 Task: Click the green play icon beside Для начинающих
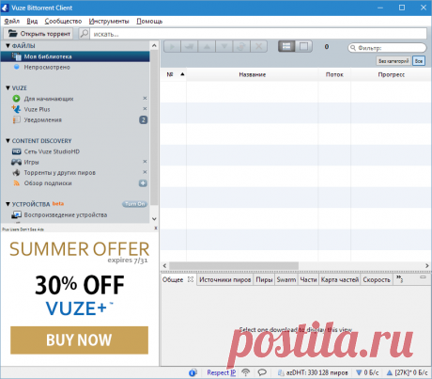pos(16,99)
